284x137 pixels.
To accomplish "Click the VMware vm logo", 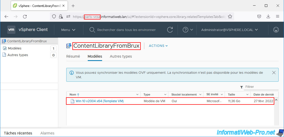I will (11, 30).
